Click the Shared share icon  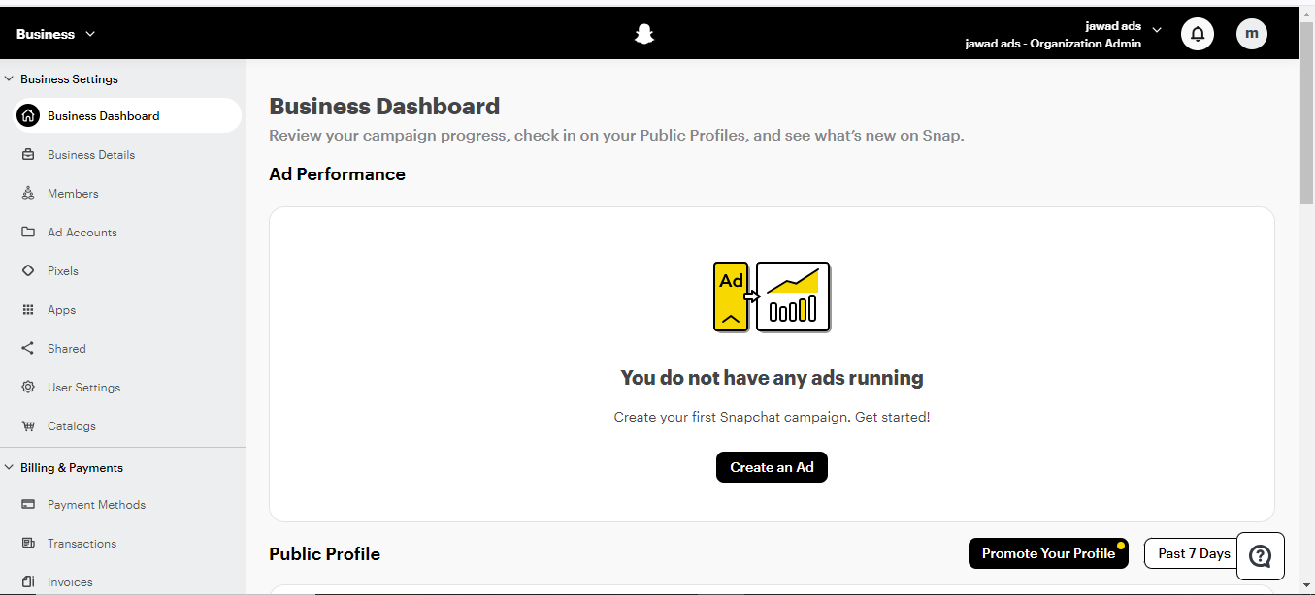click(x=28, y=349)
